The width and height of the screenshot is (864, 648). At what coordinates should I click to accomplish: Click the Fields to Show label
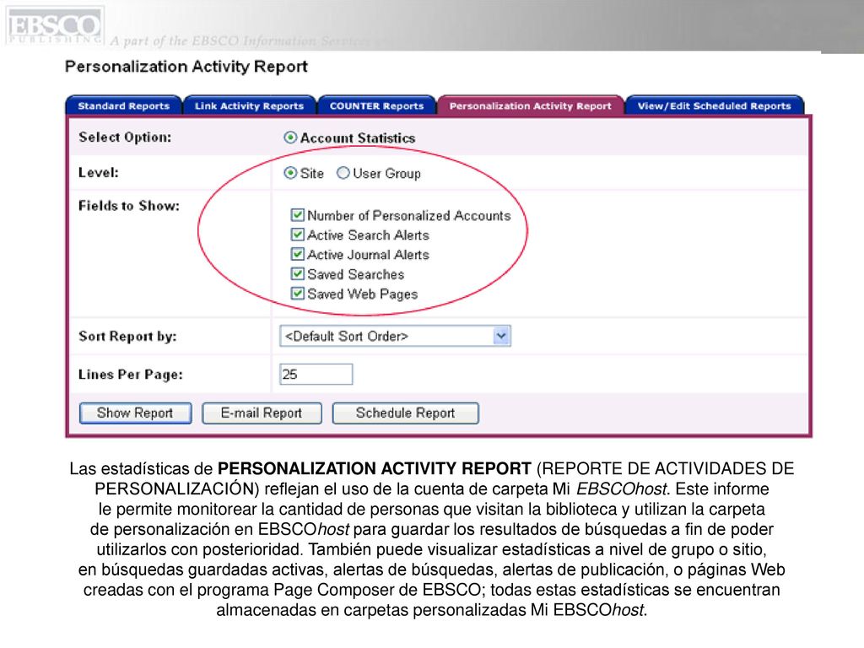pyautogui.click(x=129, y=206)
